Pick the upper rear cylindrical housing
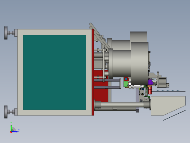Viewport: 190px width, 143px height. tap(138, 37)
